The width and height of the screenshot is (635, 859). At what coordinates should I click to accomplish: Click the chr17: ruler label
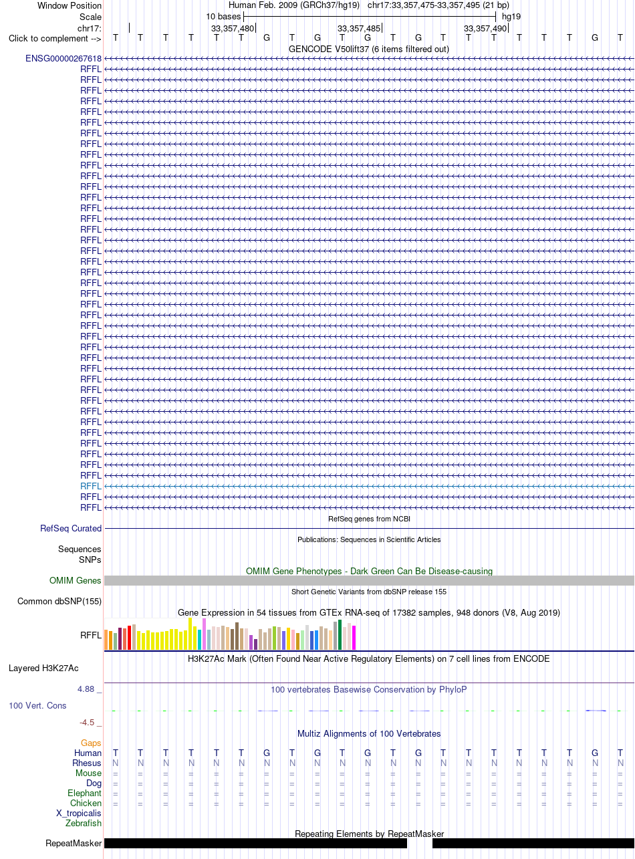pos(90,28)
